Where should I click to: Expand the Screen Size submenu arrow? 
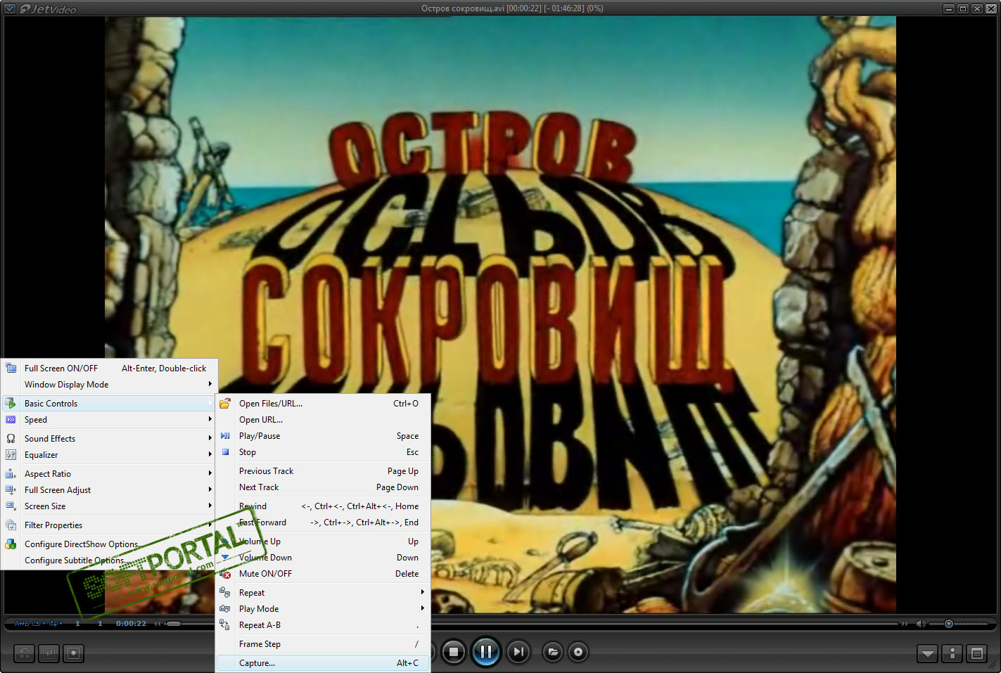[210, 506]
